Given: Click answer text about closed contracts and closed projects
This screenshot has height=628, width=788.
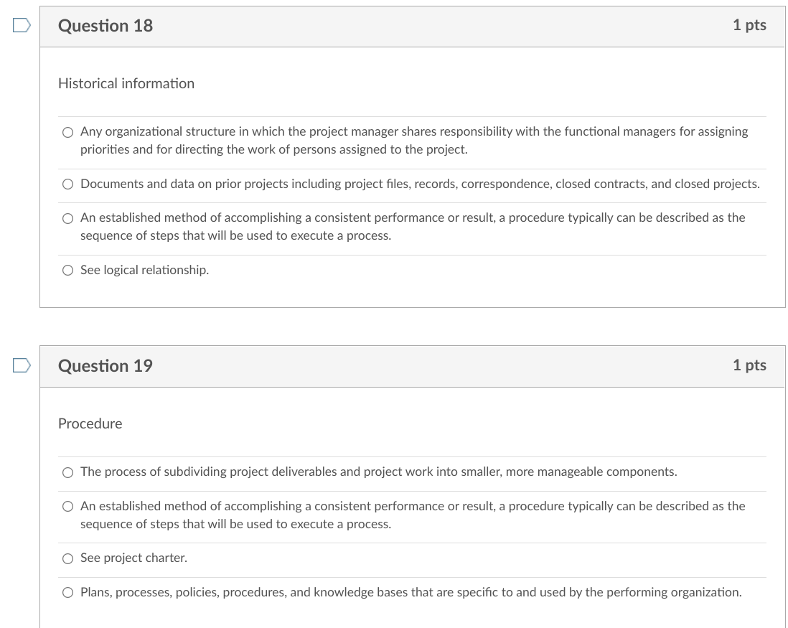Looking at the screenshot, I should (420, 184).
